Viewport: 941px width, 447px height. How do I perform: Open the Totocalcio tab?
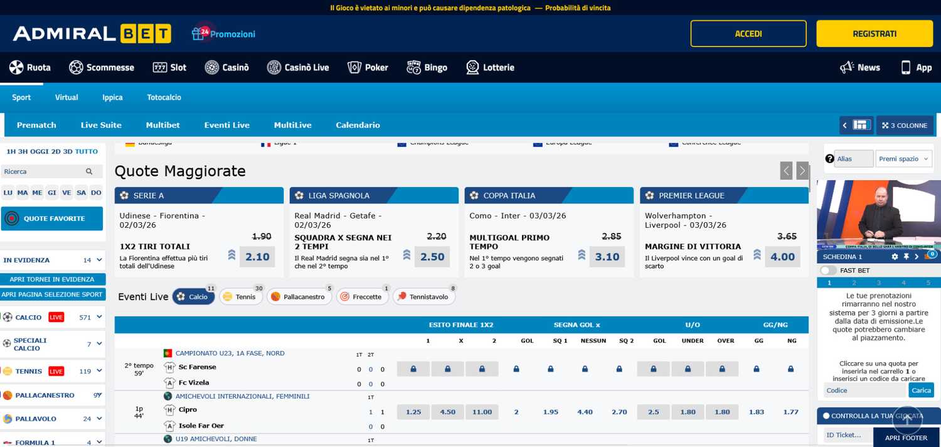(164, 97)
